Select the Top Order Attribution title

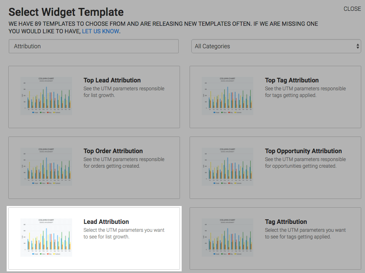coord(113,151)
